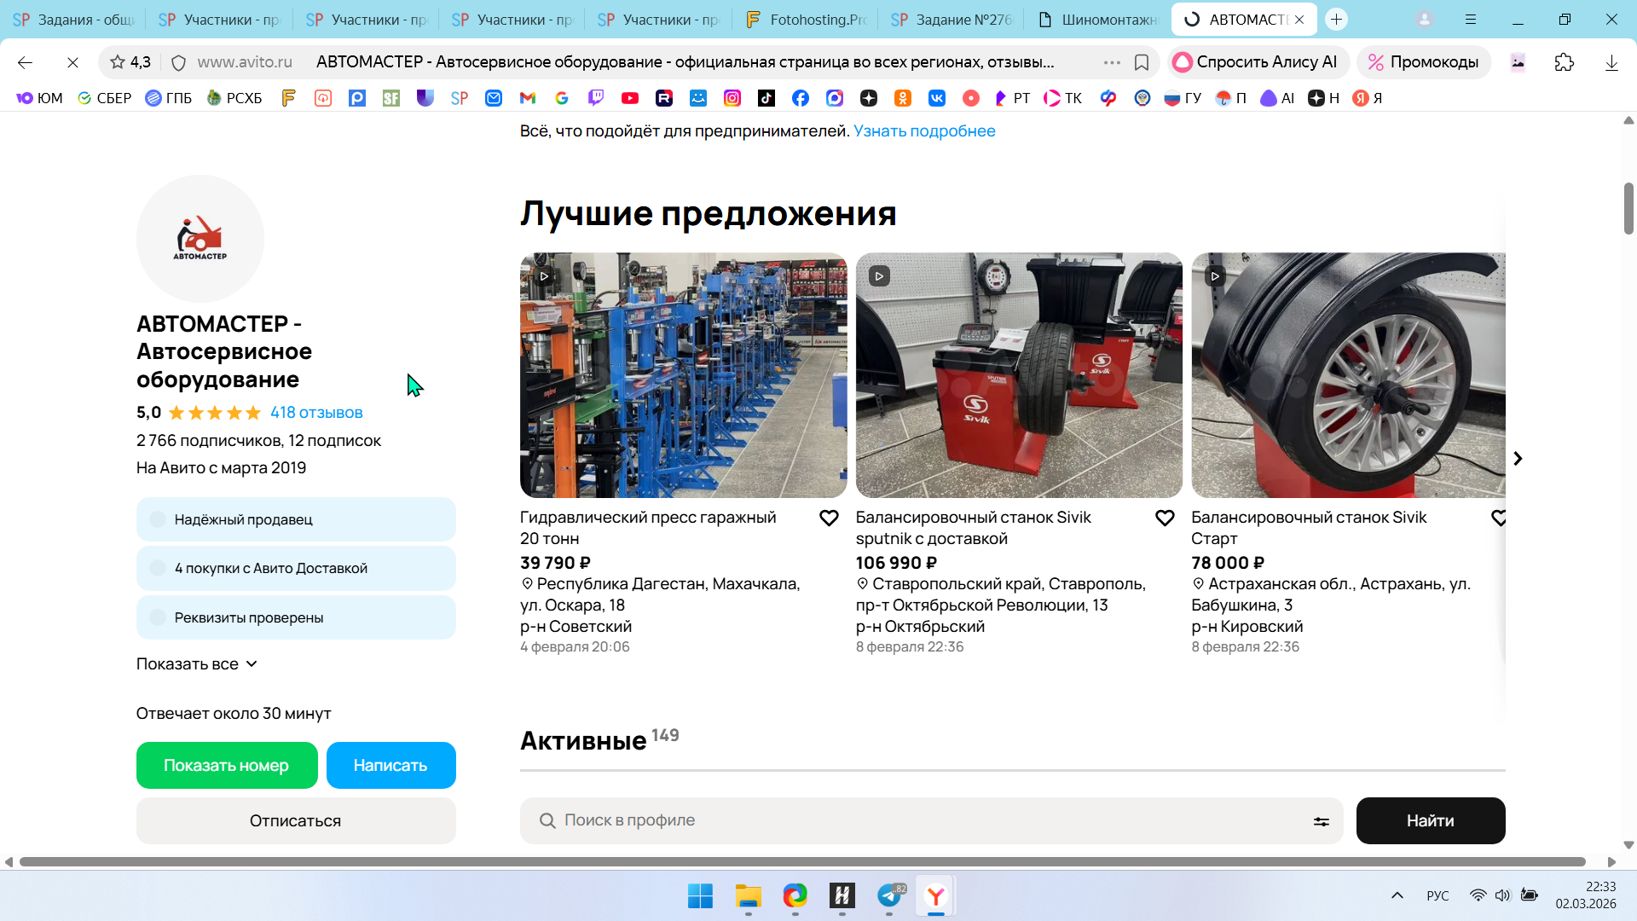The image size is (1637, 921).
Task: Go back with the left arrow
Action: click(25, 62)
